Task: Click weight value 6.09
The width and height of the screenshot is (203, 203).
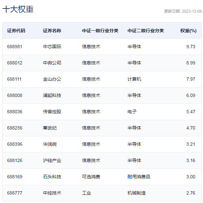Action: click(191, 95)
